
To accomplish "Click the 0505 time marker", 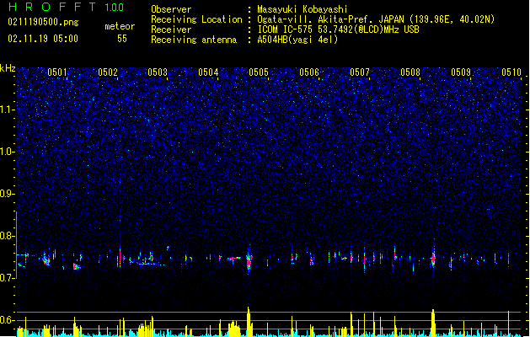I will pyautogui.click(x=259, y=72).
